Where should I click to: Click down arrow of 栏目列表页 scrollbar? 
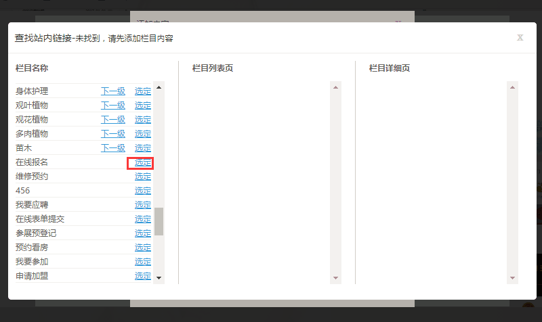335,278
